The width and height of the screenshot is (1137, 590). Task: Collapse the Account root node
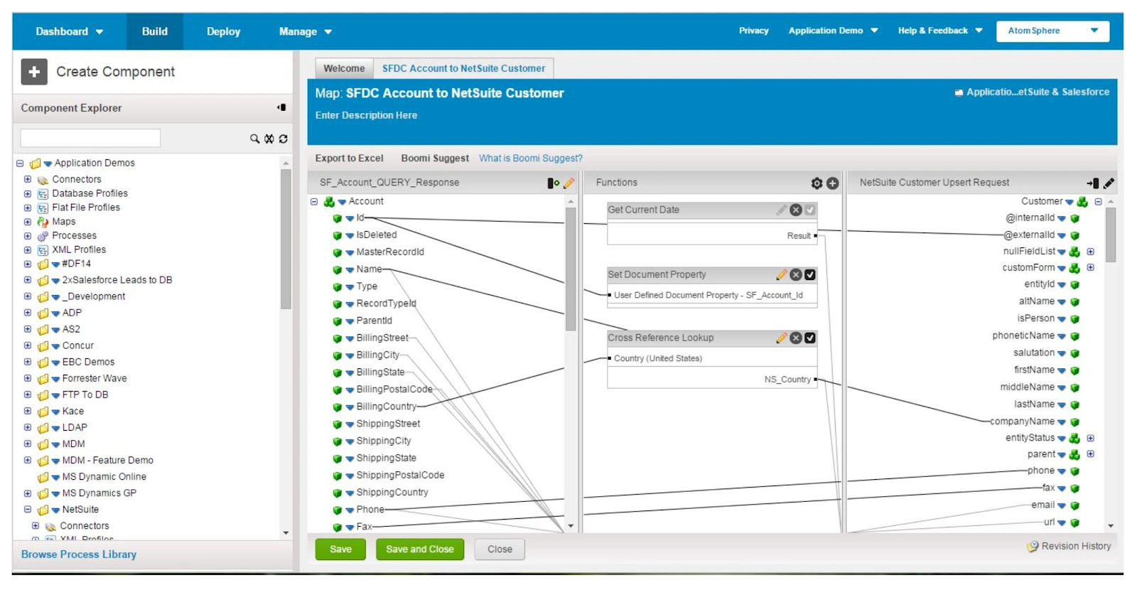point(314,202)
